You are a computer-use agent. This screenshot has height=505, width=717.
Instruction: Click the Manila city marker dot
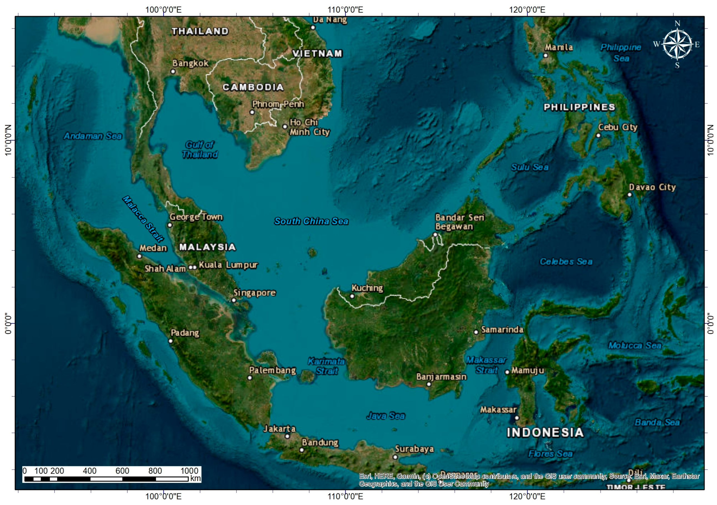[x=546, y=56]
